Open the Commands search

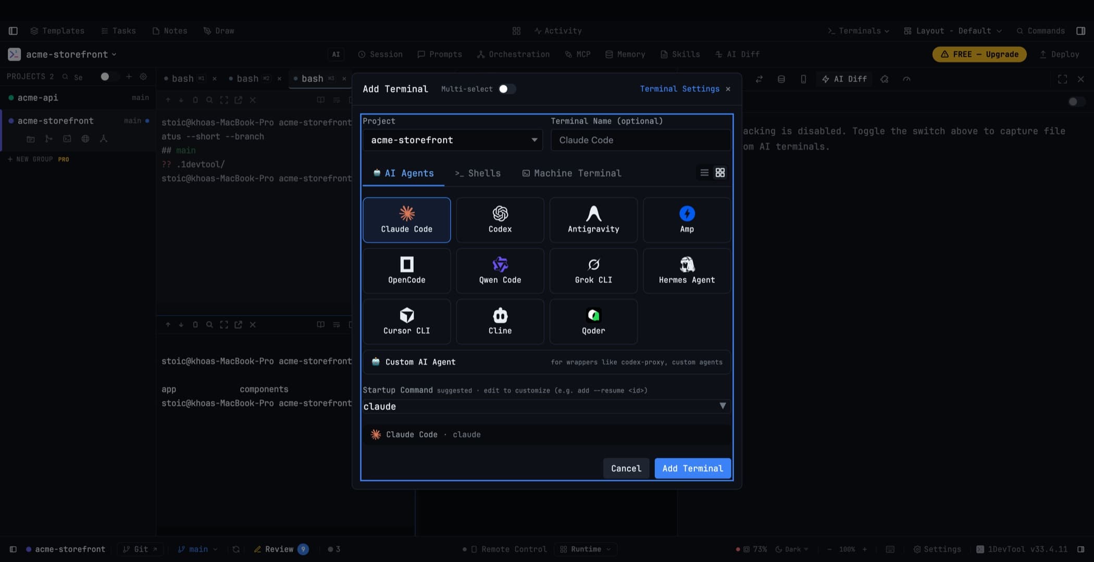[1040, 31]
